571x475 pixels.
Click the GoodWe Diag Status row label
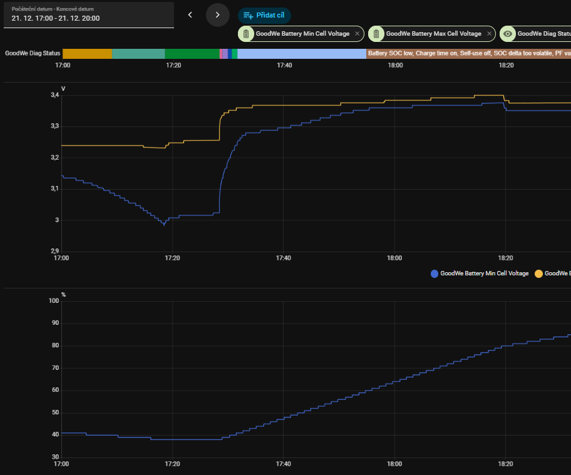[33, 54]
